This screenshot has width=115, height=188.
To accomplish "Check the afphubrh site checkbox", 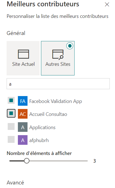I will (11, 140).
